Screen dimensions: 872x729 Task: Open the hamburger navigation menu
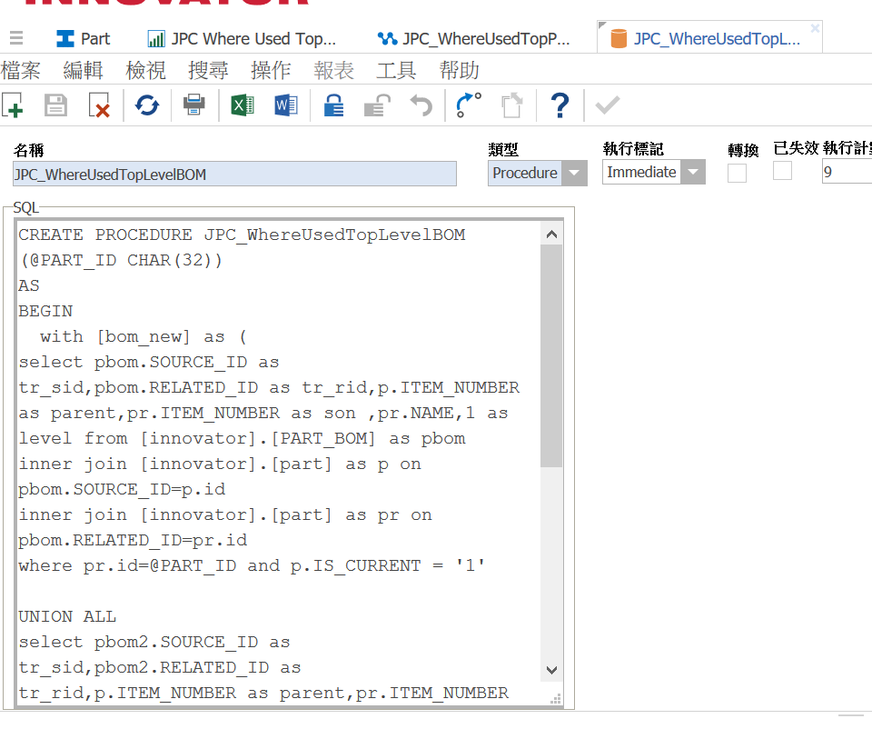pyautogui.click(x=16, y=38)
